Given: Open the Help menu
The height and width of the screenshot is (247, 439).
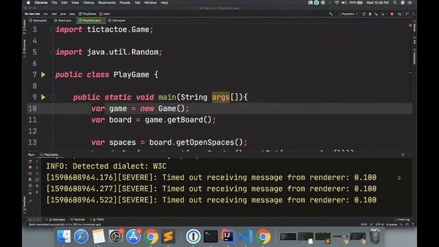Looking at the screenshot, I should tap(165, 3).
